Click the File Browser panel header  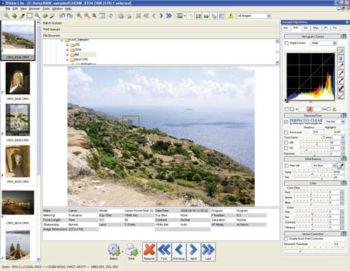161,36
